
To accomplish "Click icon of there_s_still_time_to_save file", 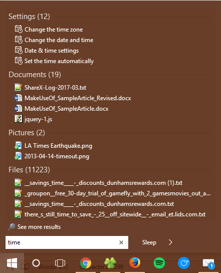I will pyautogui.click(x=18, y=214).
